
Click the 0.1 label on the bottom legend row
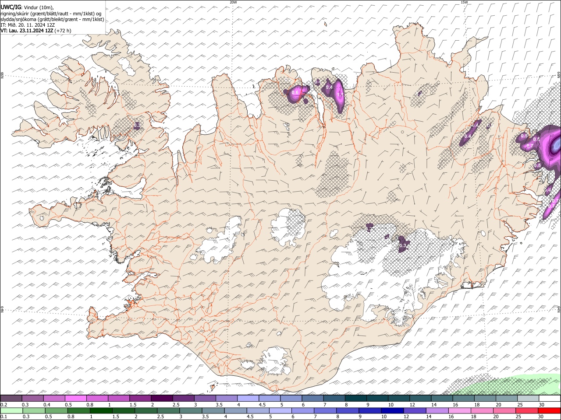4,416
